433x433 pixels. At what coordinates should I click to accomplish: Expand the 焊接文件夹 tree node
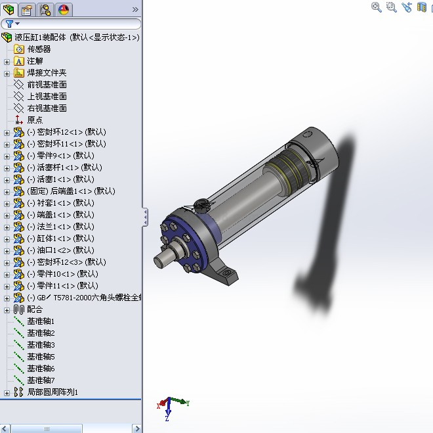pos(7,73)
